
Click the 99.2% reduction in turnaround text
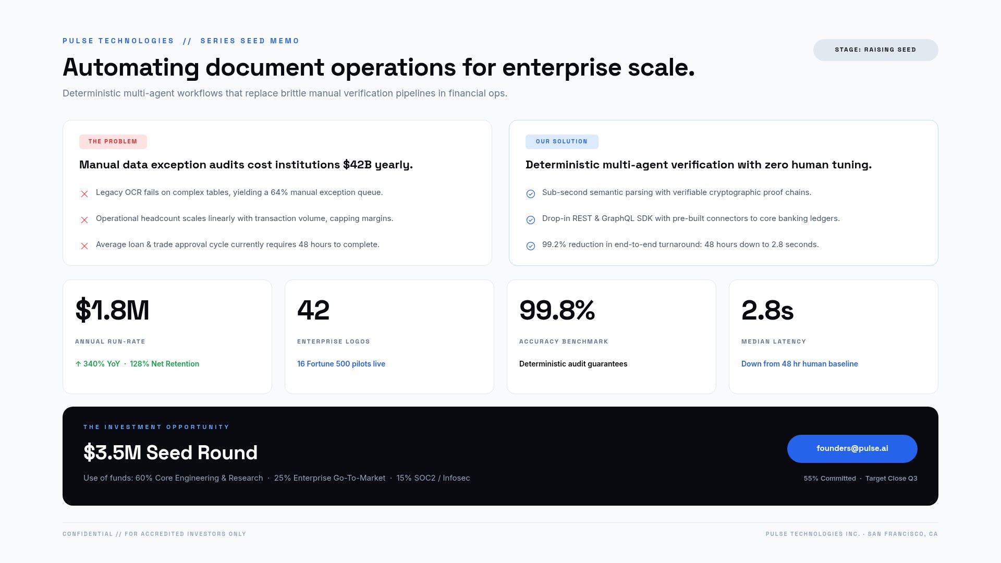pos(680,244)
